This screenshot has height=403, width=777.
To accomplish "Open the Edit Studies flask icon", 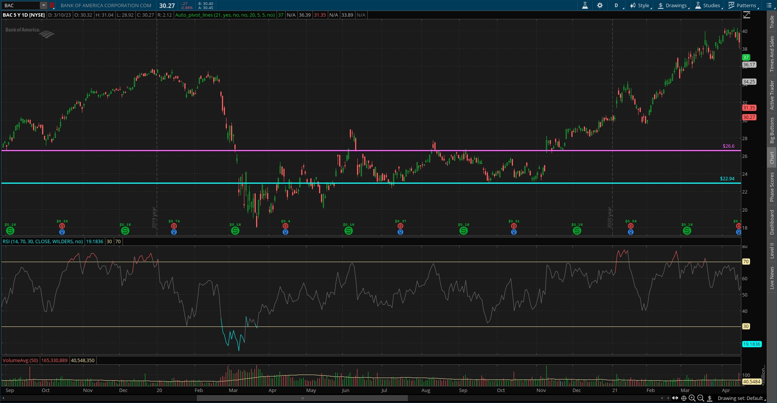I will coord(585,5).
